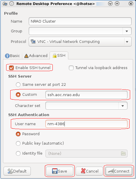Screen dimensions: 136x179
Task: Choose Public key (automatic) authentication
Action: tap(18, 143)
